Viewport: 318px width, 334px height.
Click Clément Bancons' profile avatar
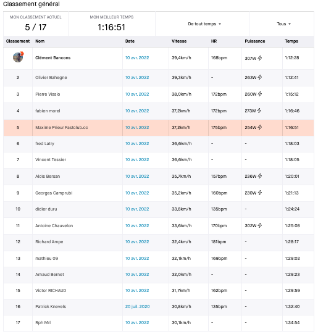coord(19,57)
